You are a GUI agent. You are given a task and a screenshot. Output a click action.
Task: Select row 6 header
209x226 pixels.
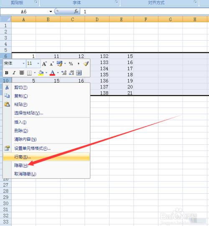tap(6, 56)
